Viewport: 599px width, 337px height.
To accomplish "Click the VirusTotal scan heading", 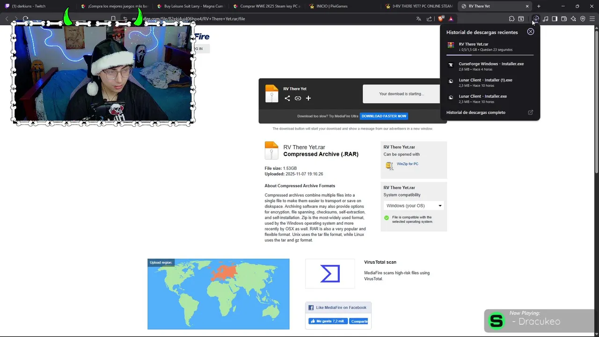I will pyautogui.click(x=380, y=262).
